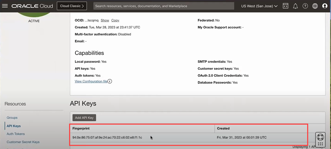Click the Multi-factor authentication Disabled text
331x149 pixels.
pyautogui.click(x=103, y=34)
